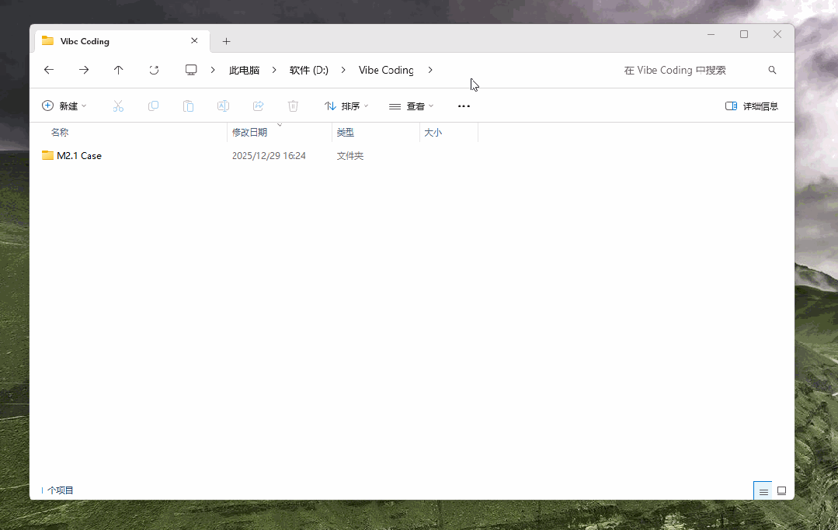Click the search box to search Vibe Coding
Viewport: 838px width, 530px height.
coord(674,70)
